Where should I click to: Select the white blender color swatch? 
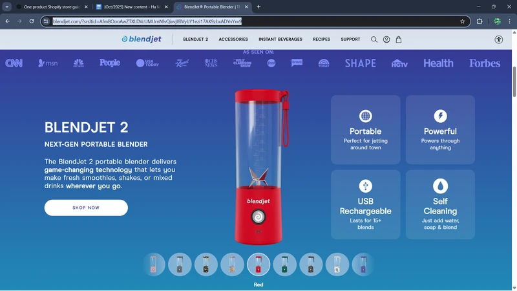click(337, 264)
